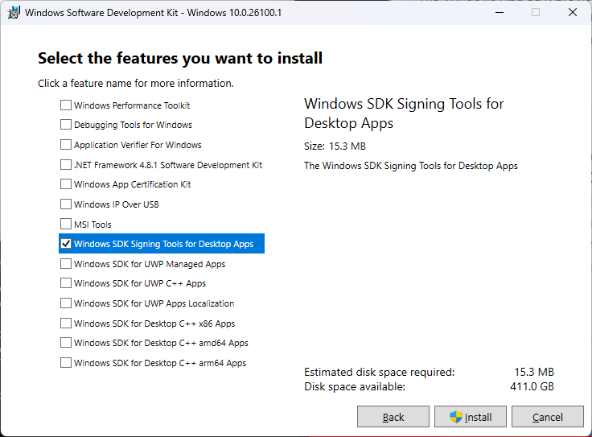This screenshot has width=592, height=437.
Task: Tick the Windows IP Over USB checkbox
Action: (66, 204)
